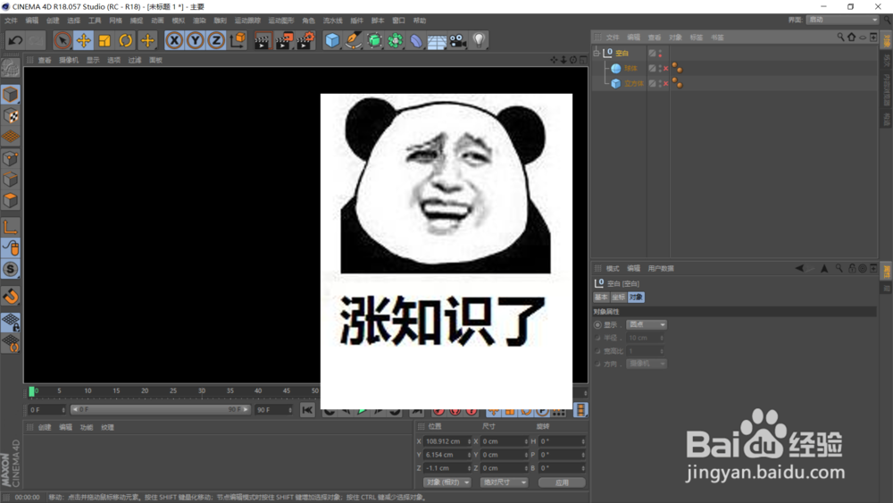Click timeline ruler at frame 25
Image resolution: width=893 pixels, height=503 pixels.
[x=173, y=391]
